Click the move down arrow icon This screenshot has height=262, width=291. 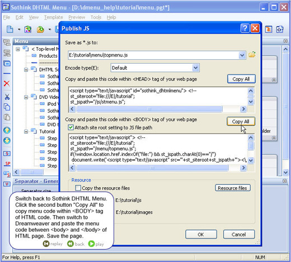point(7,140)
